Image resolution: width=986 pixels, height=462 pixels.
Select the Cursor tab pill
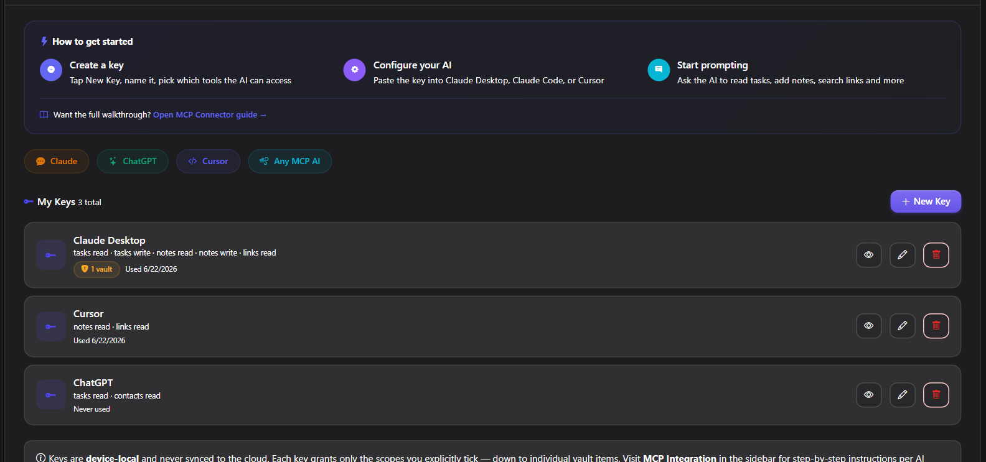[x=208, y=161]
